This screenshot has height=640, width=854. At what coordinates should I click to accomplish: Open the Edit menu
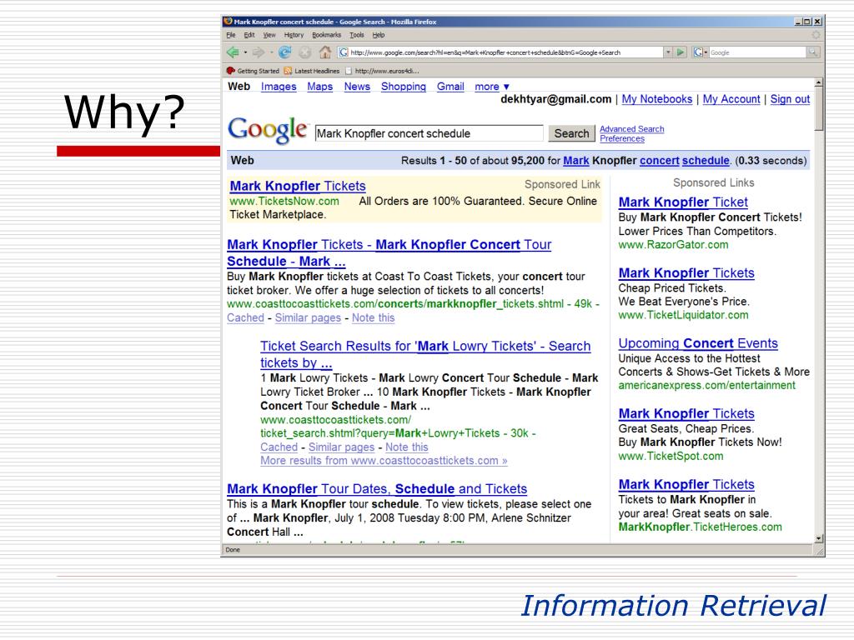point(249,35)
